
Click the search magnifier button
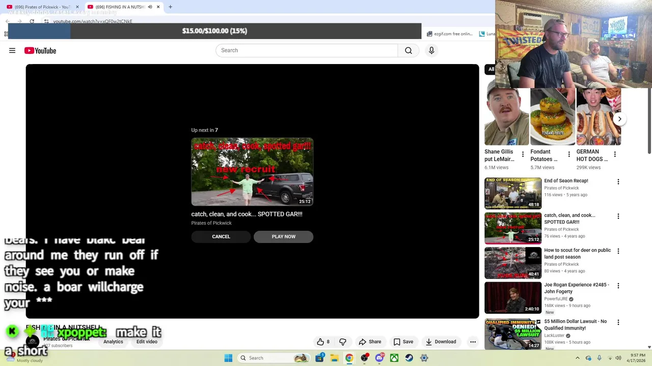tap(409, 50)
